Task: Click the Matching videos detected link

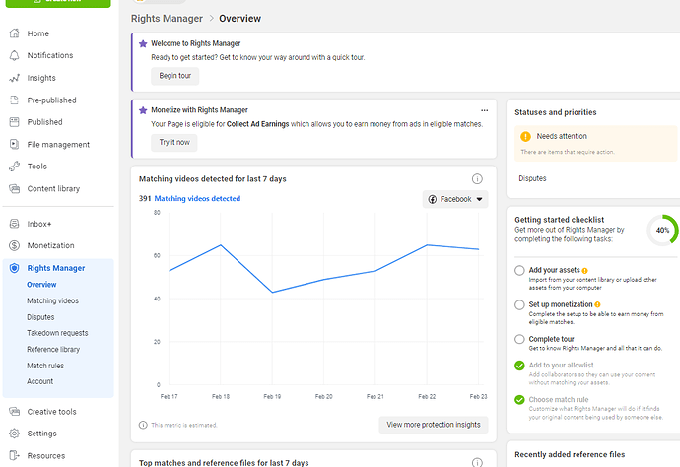Action: click(x=197, y=199)
